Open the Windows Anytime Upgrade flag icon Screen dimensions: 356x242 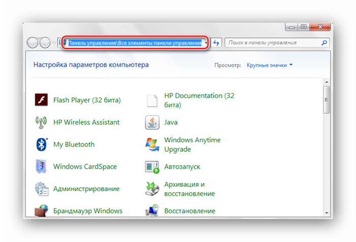(152, 144)
